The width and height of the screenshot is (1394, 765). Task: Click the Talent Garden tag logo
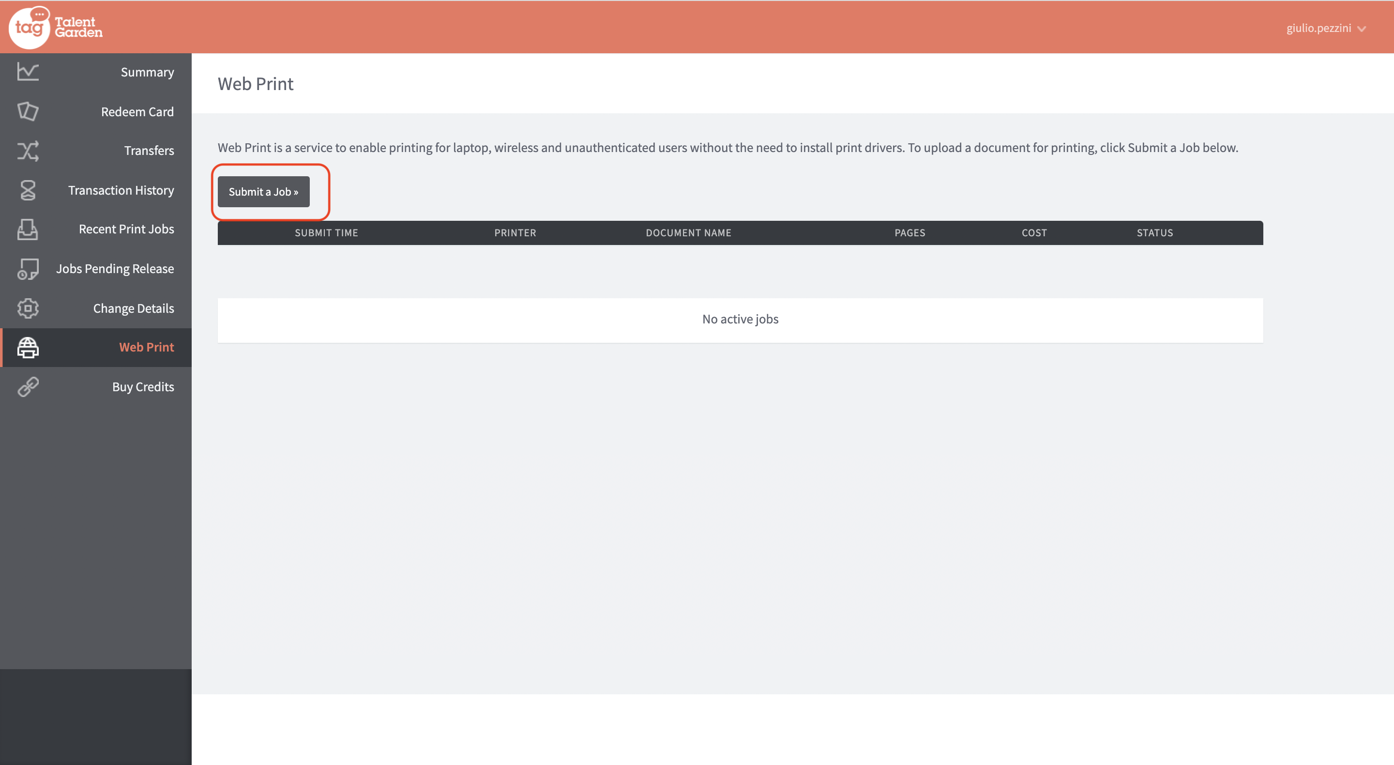coord(56,27)
